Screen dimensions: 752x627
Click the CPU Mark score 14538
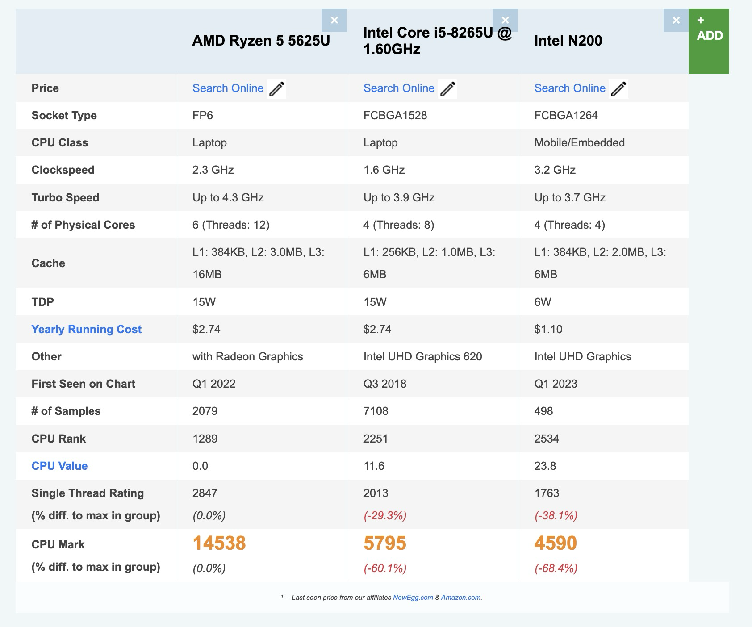coord(219,543)
